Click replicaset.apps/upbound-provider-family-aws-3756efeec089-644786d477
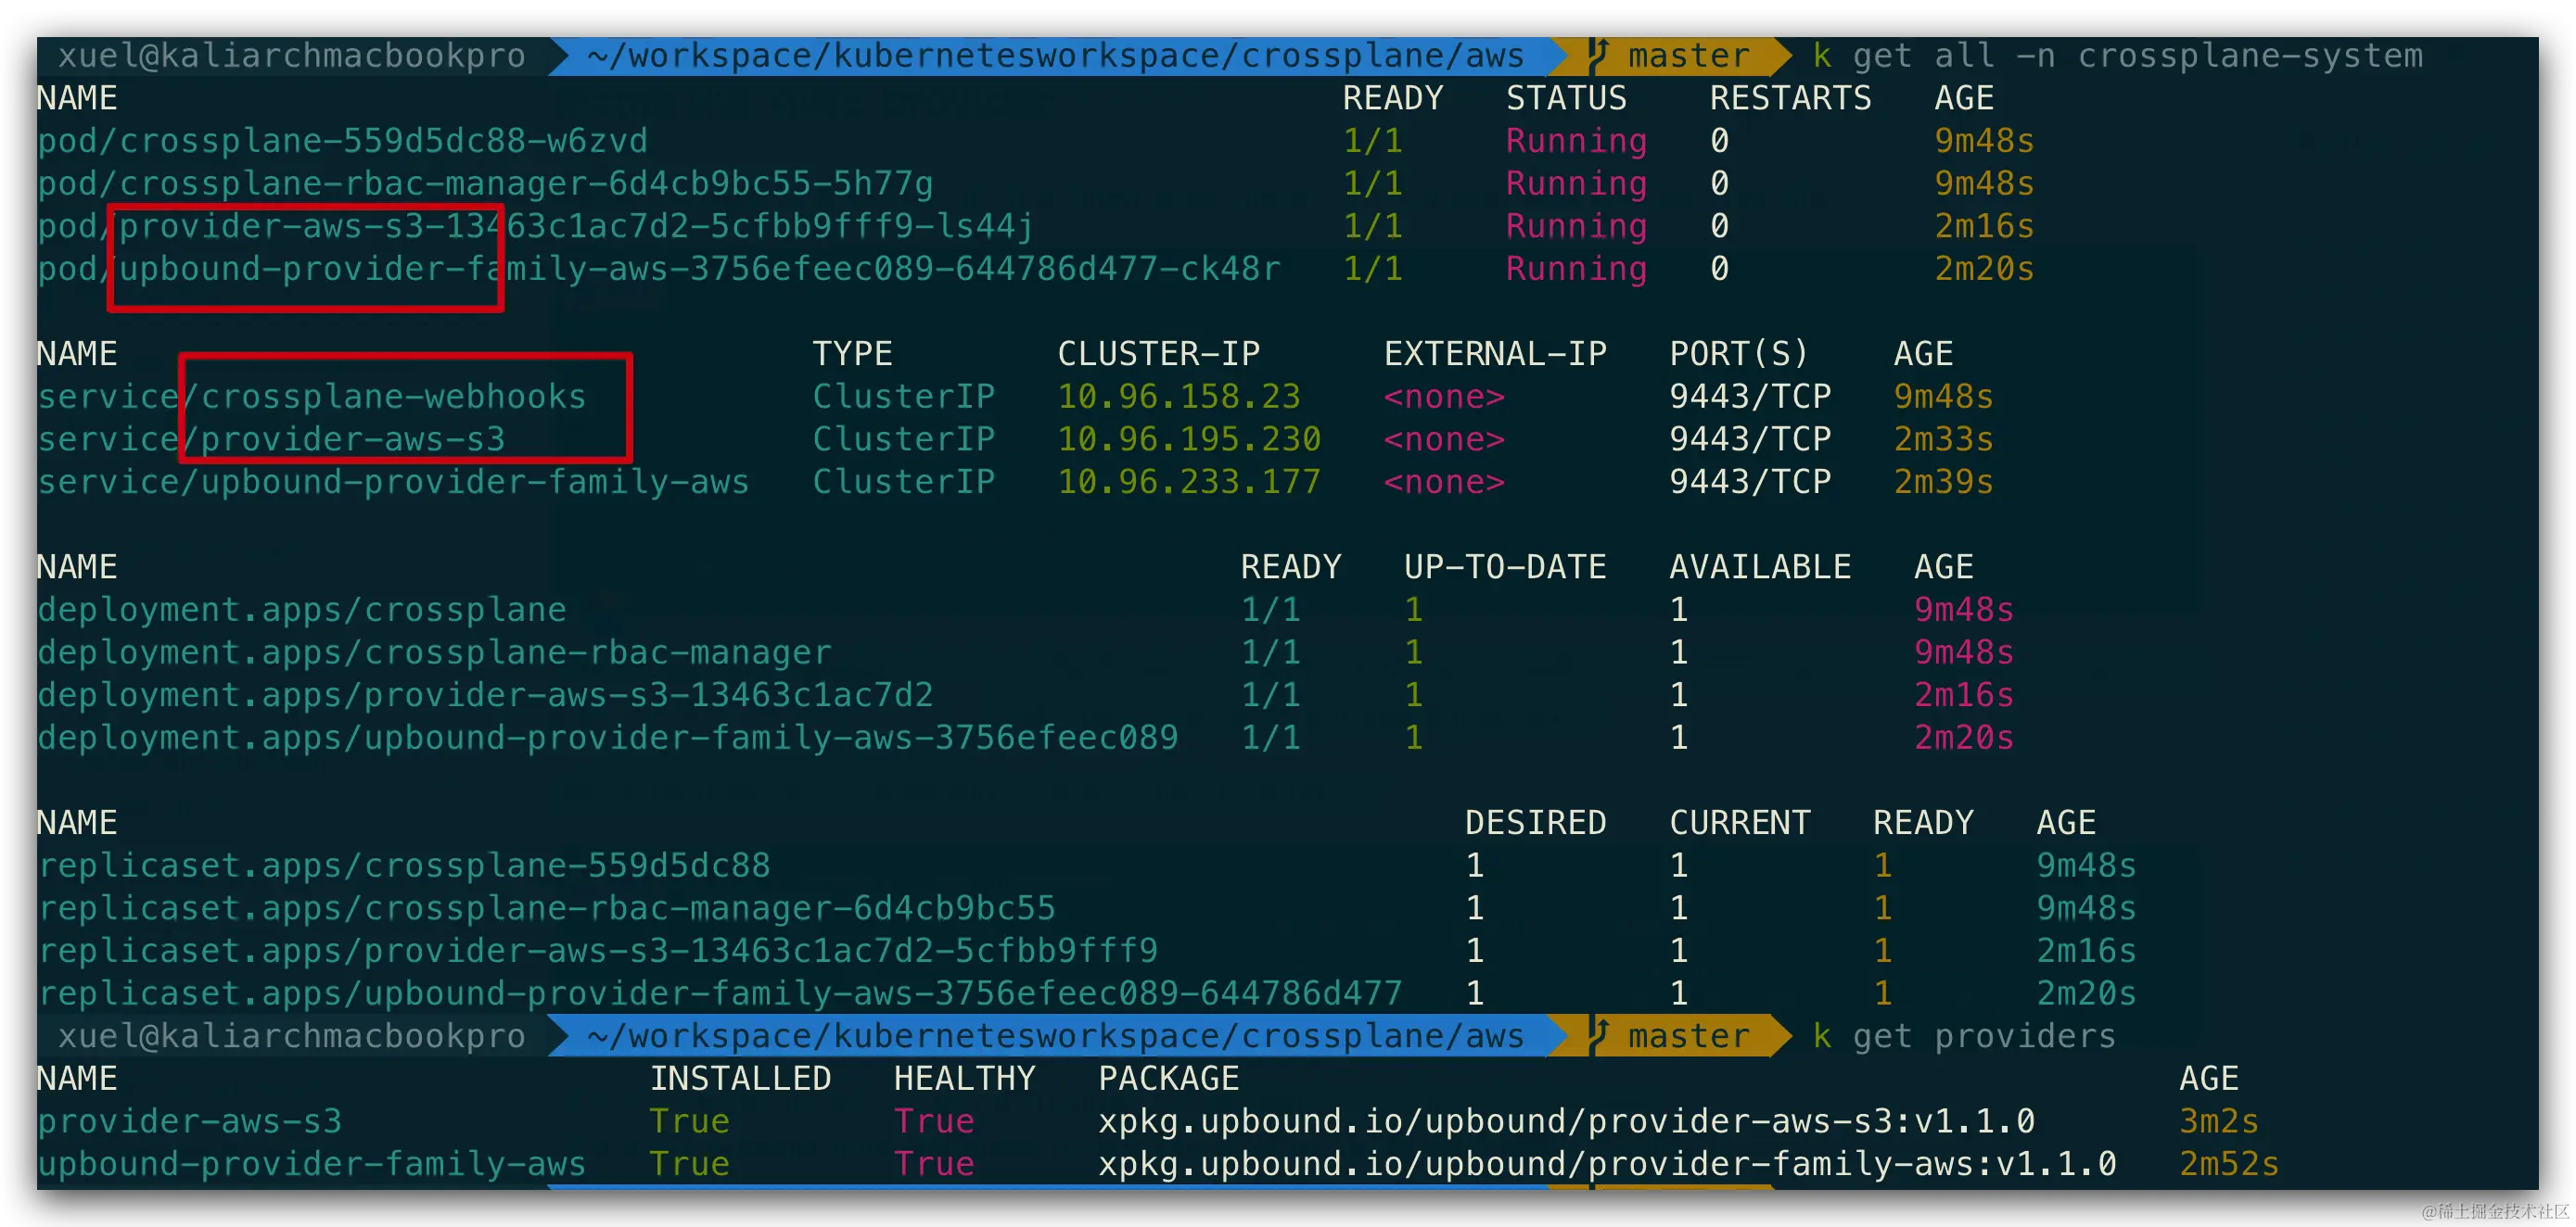 [720, 993]
